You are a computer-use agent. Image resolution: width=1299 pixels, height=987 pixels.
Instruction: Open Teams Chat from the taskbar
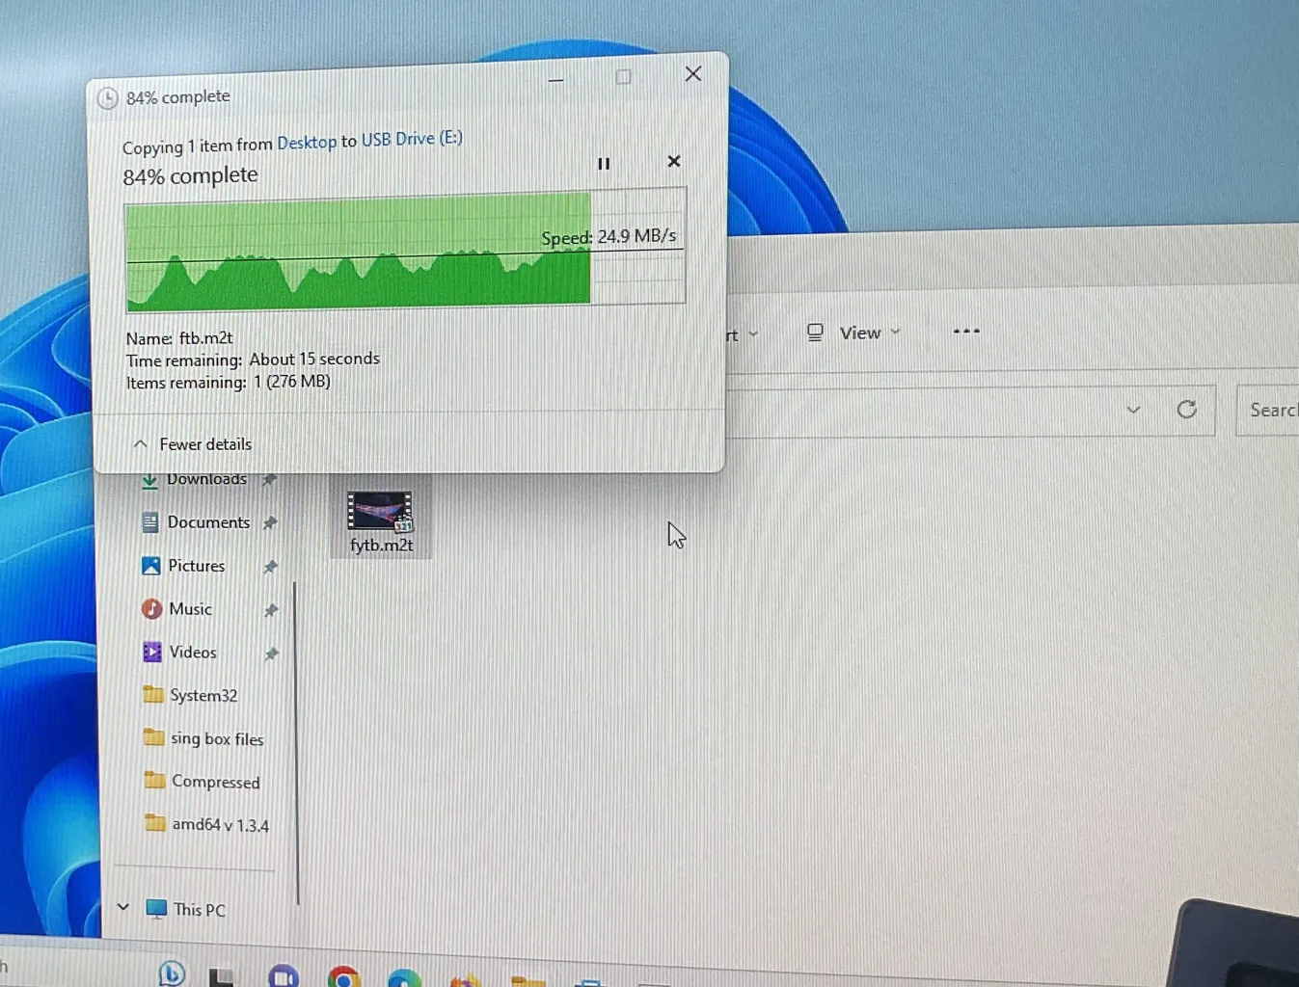(x=284, y=976)
